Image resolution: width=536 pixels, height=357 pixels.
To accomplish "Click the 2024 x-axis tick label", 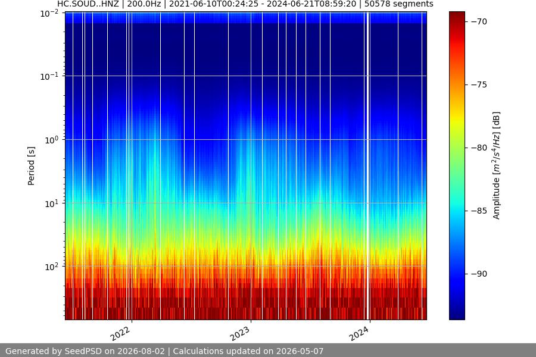I will click(x=359, y=333).
